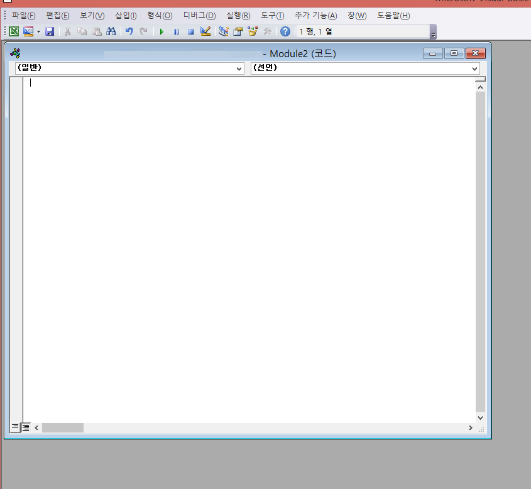Open the Toolbox icon
The width and height of the screenshot is (531, 489).
(268, 31)
